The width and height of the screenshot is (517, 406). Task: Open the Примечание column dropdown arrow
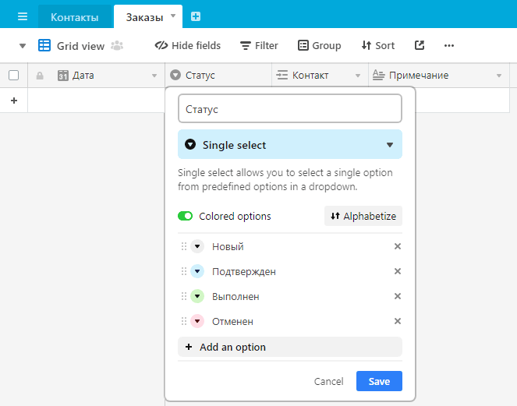point(499,76)
